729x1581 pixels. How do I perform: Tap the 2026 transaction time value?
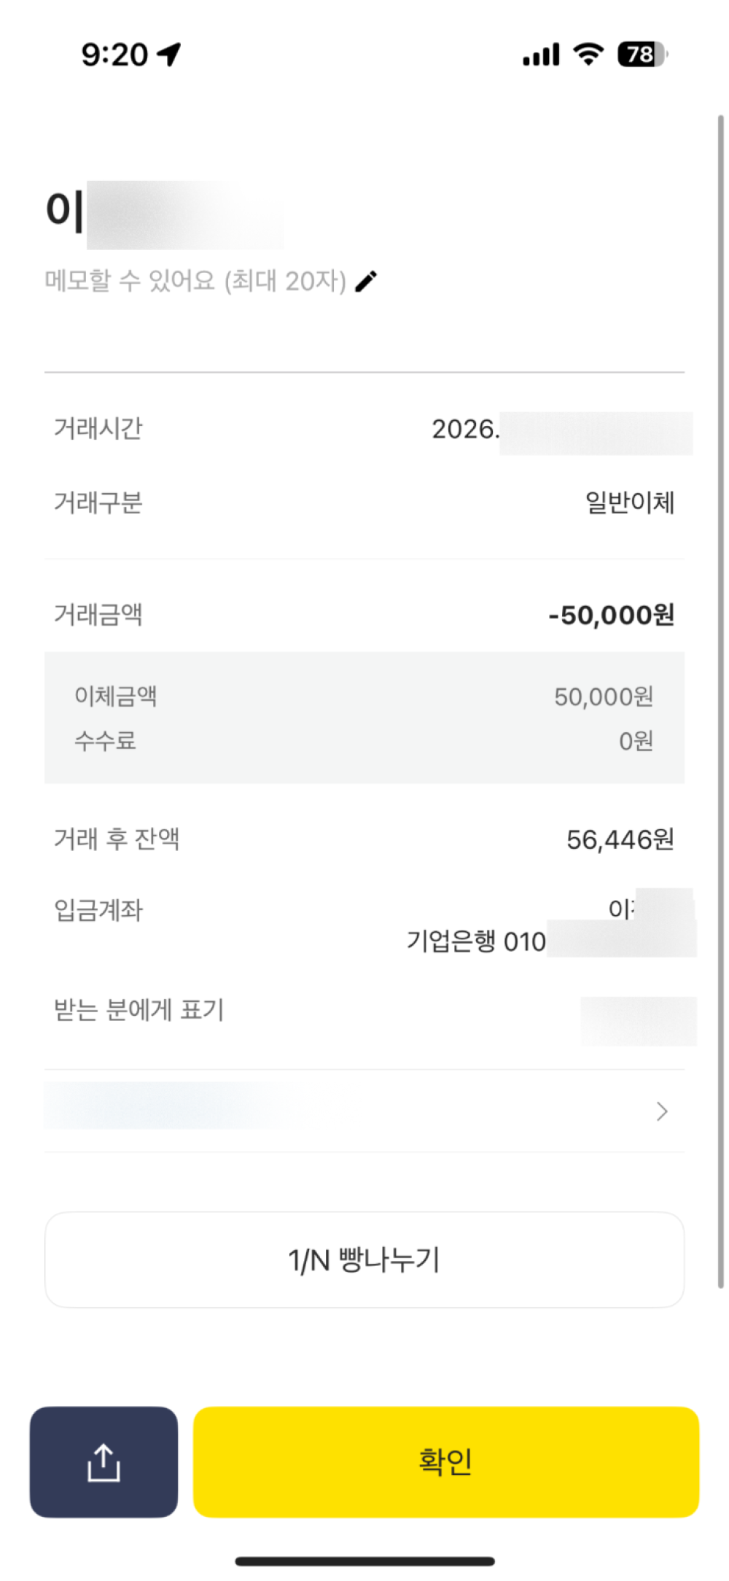point(465,430)
